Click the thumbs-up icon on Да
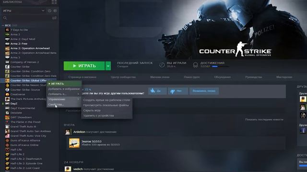The height and width of the screenshot is (172, 307). click(153, 91)
